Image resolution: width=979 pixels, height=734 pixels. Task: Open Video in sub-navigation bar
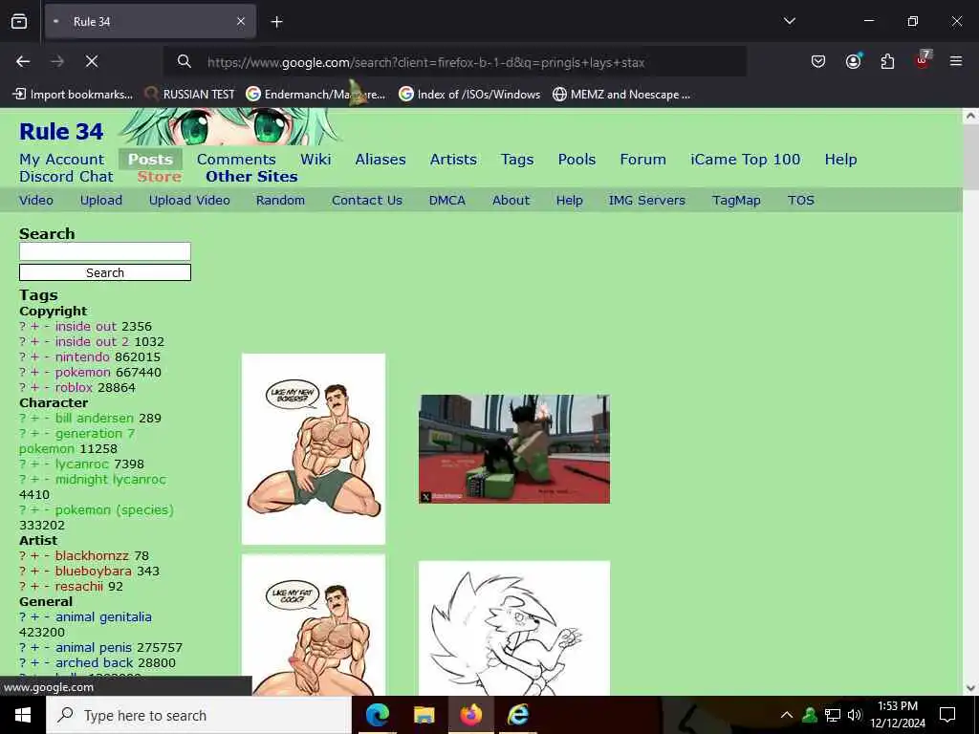(36, 201)
